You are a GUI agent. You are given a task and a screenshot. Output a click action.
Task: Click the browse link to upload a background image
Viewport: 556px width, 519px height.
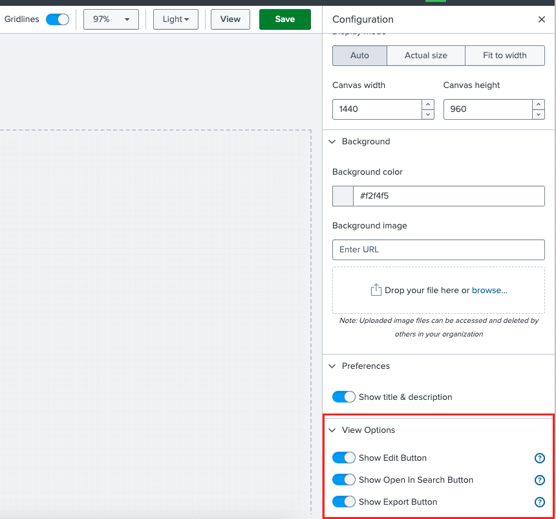point(489,290)
